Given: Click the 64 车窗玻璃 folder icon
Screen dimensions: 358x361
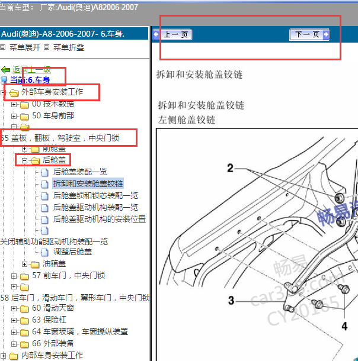Looking at the screenshot, I should tap(24, 333).
